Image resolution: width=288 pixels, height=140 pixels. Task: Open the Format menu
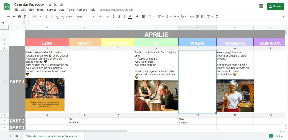[x=51, y=10]
